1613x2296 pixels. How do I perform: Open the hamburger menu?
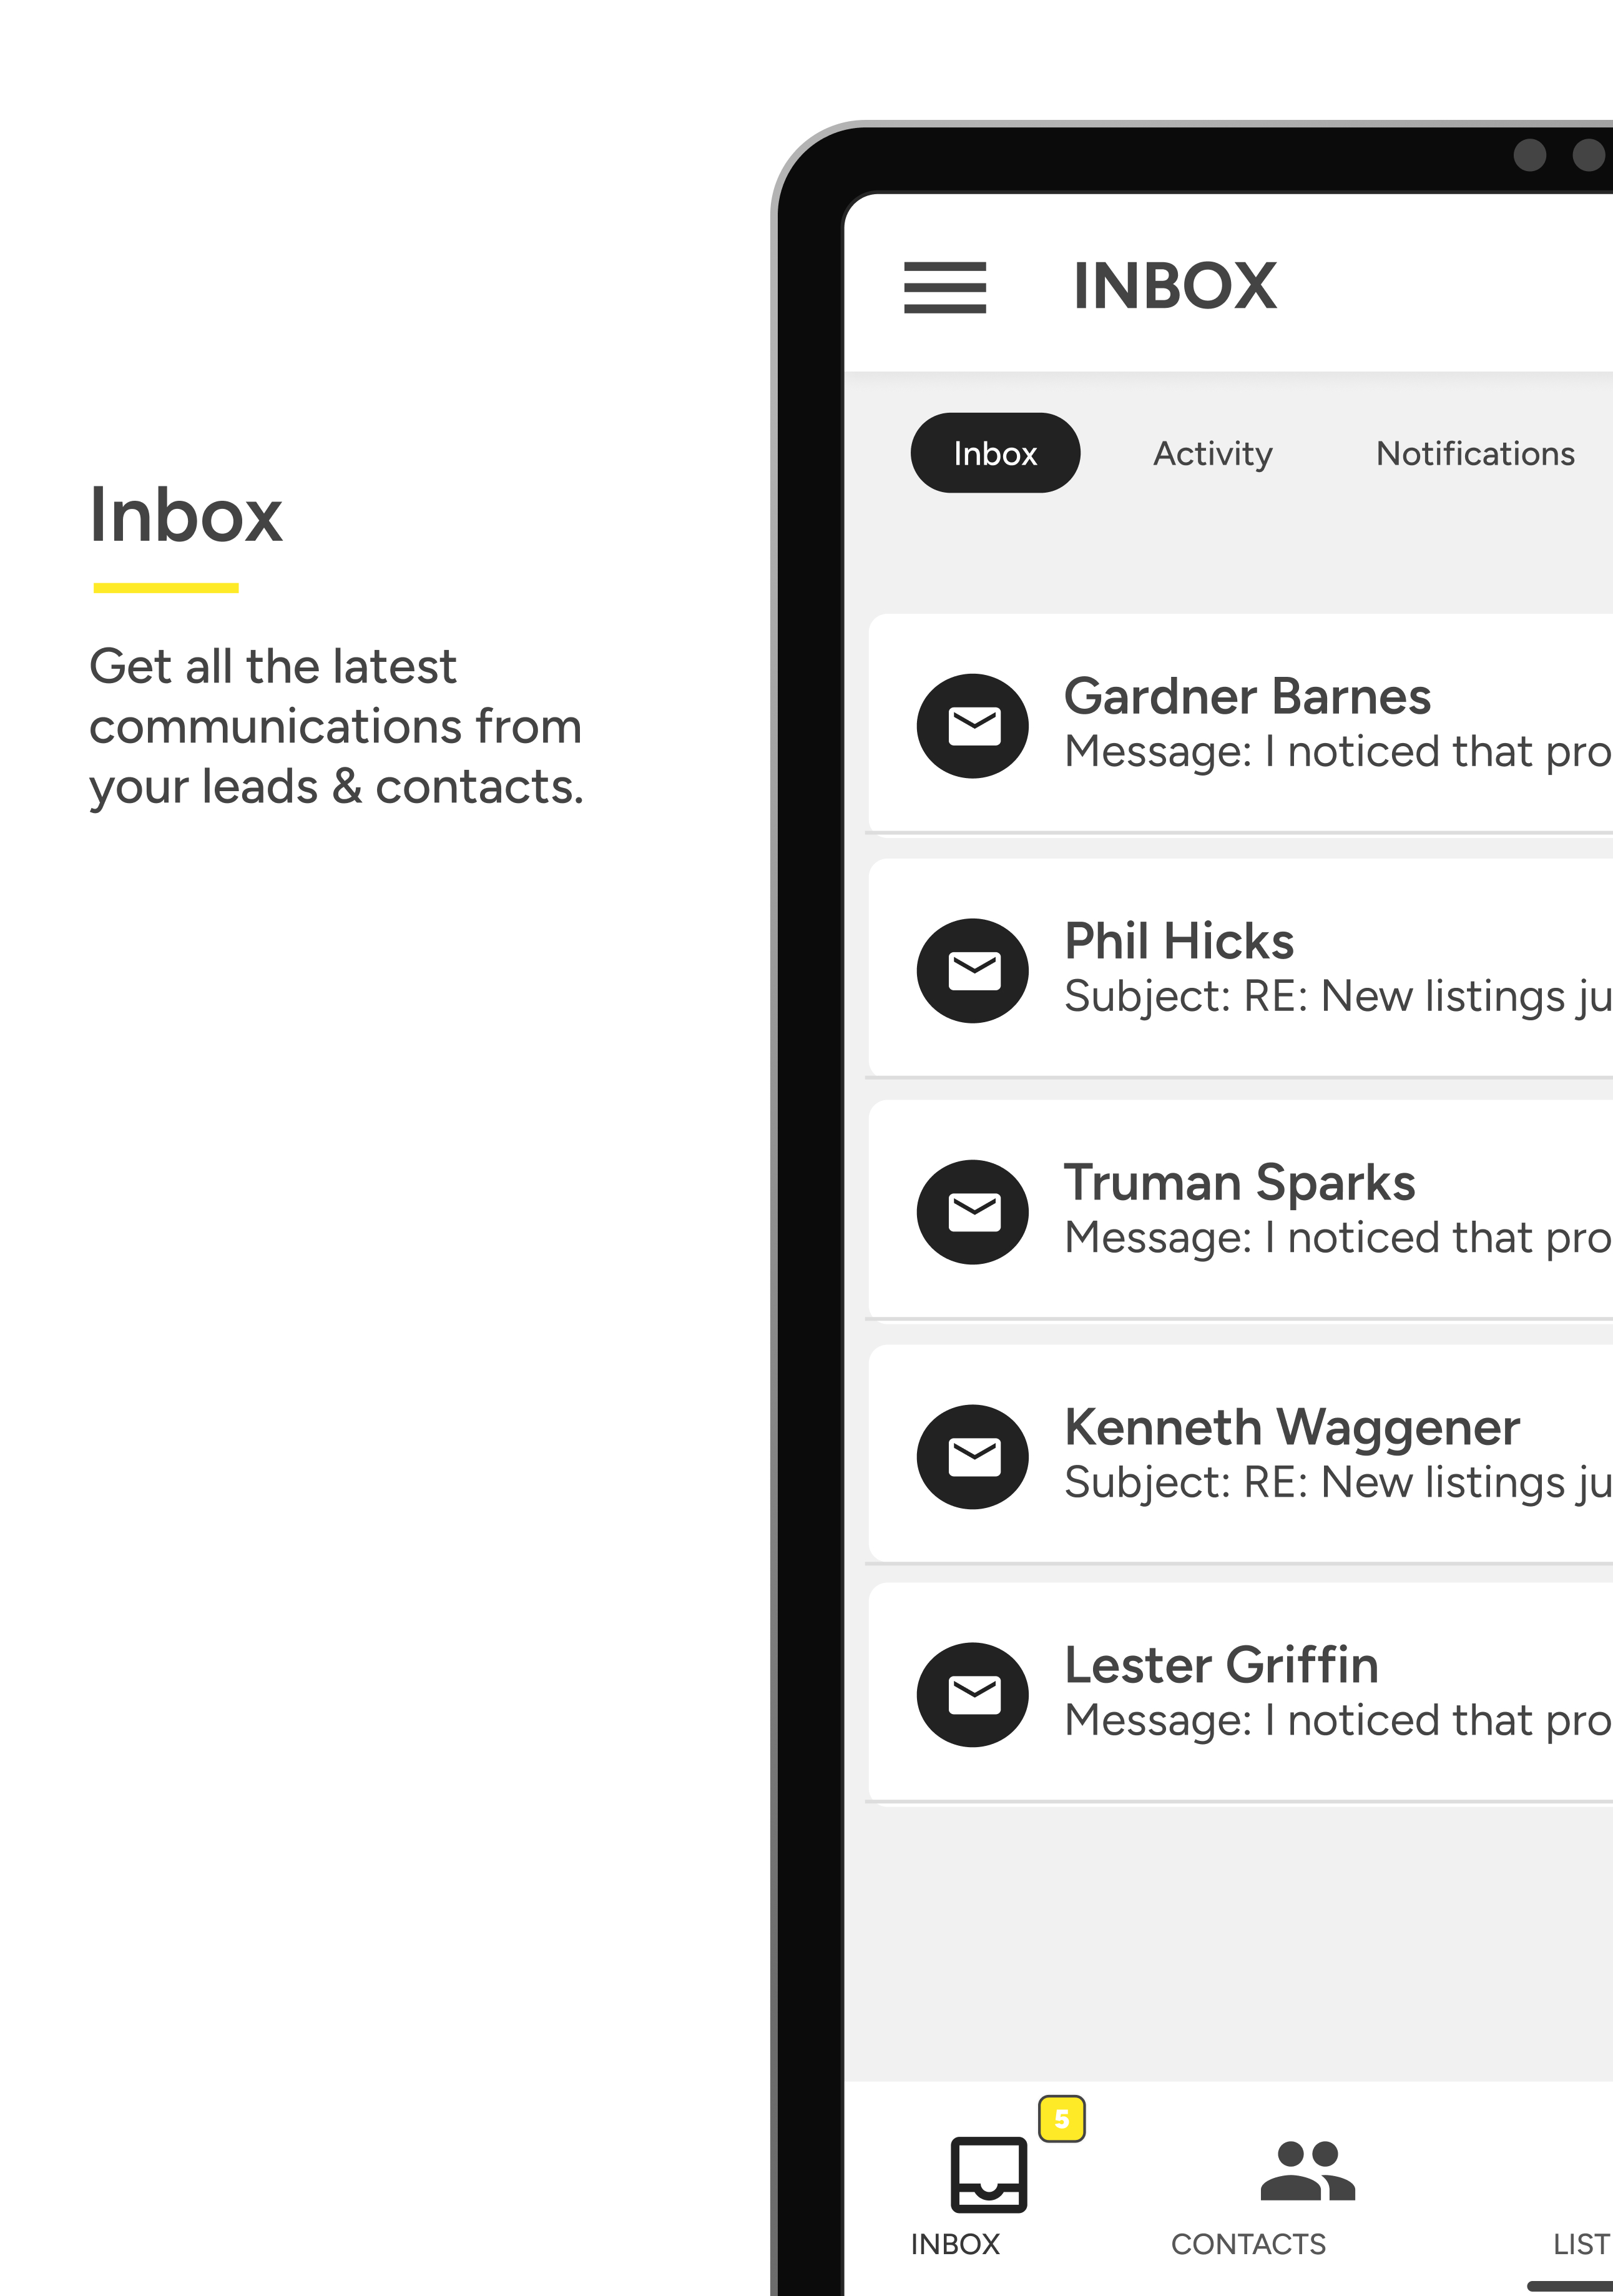(x=944, y=287)
